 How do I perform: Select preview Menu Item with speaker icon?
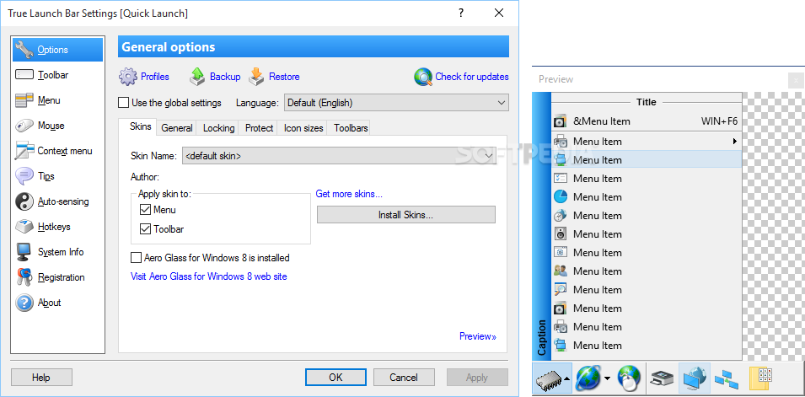pyautogui.click(x=647, y=233)
